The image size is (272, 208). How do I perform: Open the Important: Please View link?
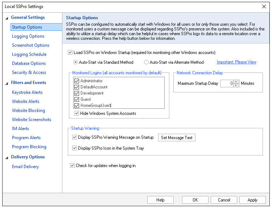pyautogui.click(x=236, y=62)
